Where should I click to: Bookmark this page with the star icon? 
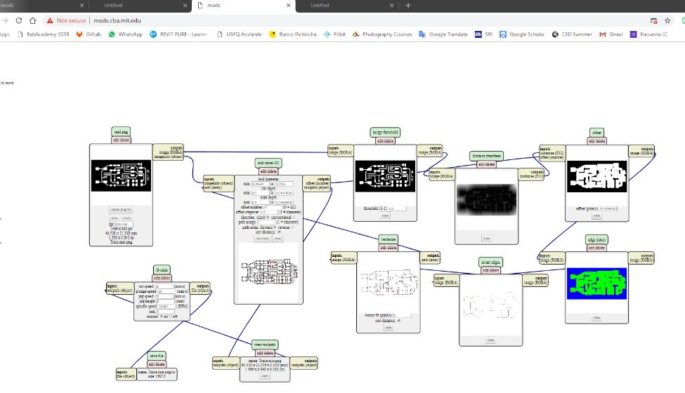(x=667, y=20)
